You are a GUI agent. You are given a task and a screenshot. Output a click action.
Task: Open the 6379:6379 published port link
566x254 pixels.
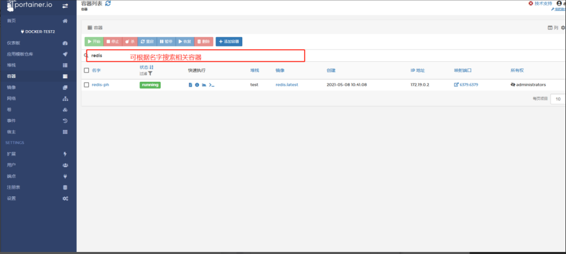click(466, 85)
